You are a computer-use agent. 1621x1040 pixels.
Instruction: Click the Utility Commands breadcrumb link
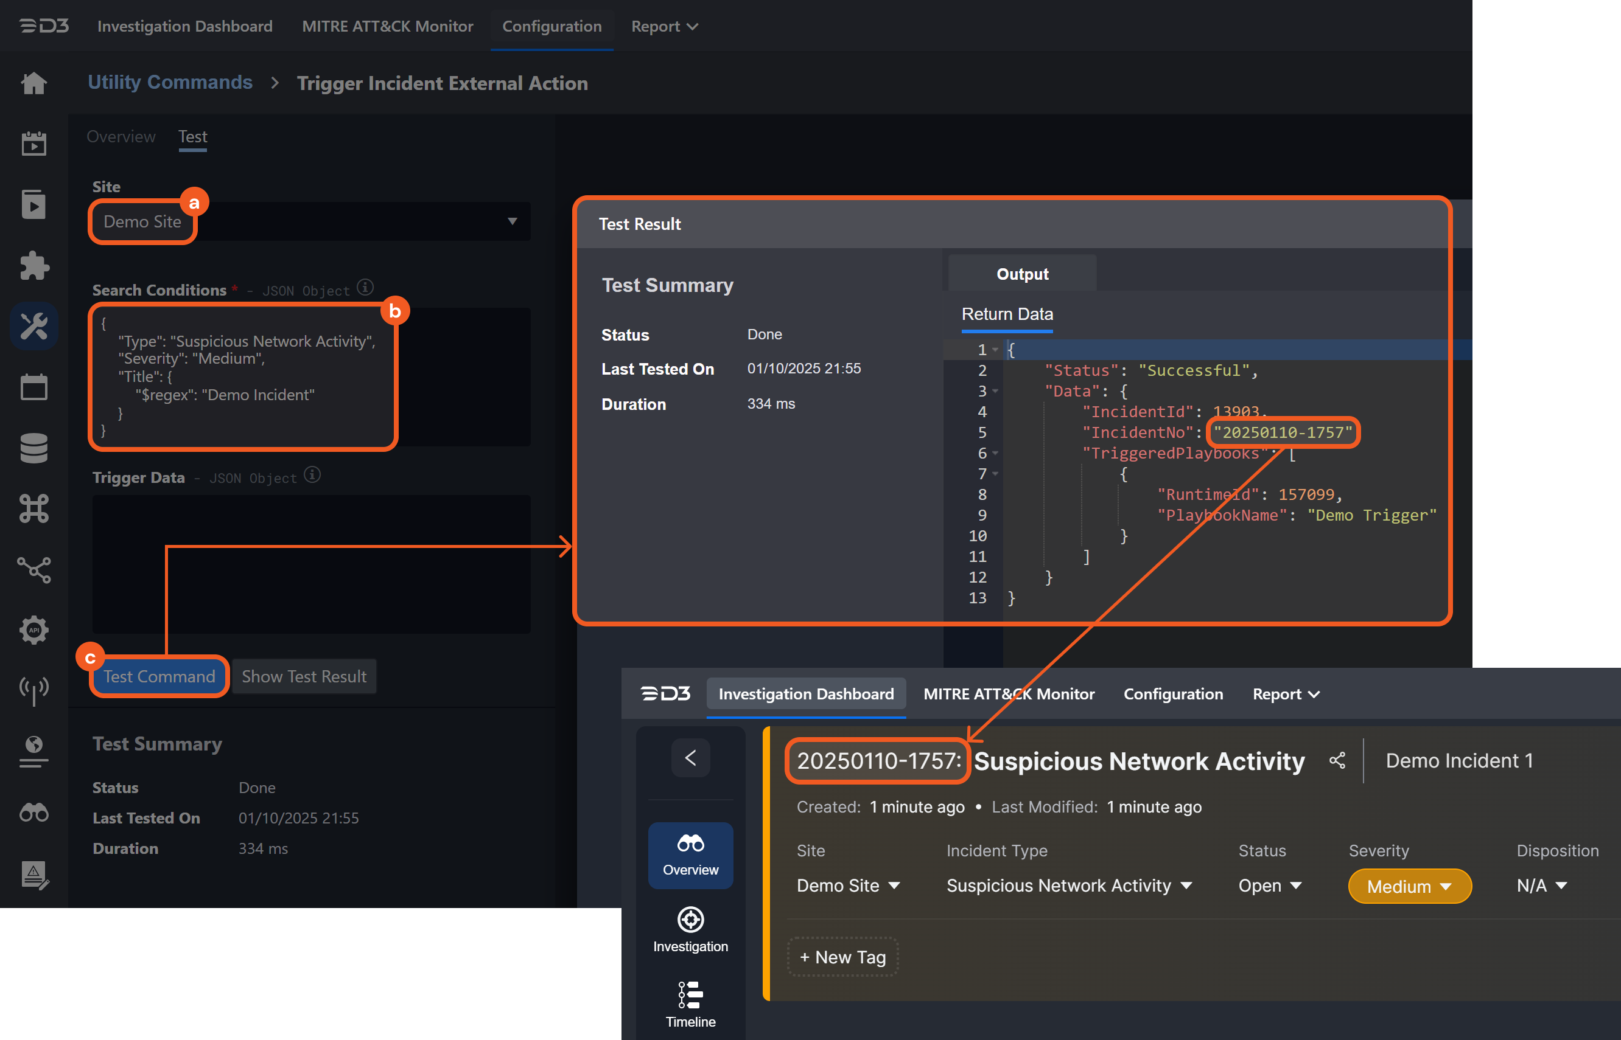click(x=170, y=82)
